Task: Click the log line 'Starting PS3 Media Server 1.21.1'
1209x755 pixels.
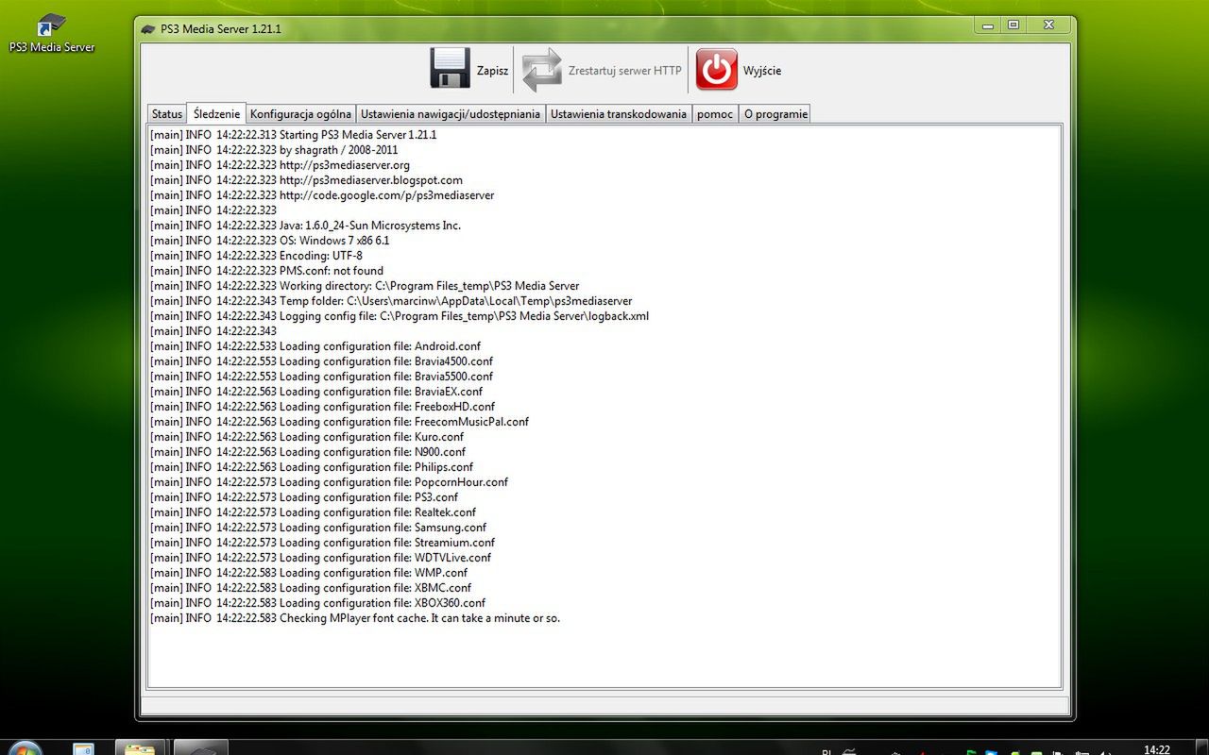Action: [293, 135]
